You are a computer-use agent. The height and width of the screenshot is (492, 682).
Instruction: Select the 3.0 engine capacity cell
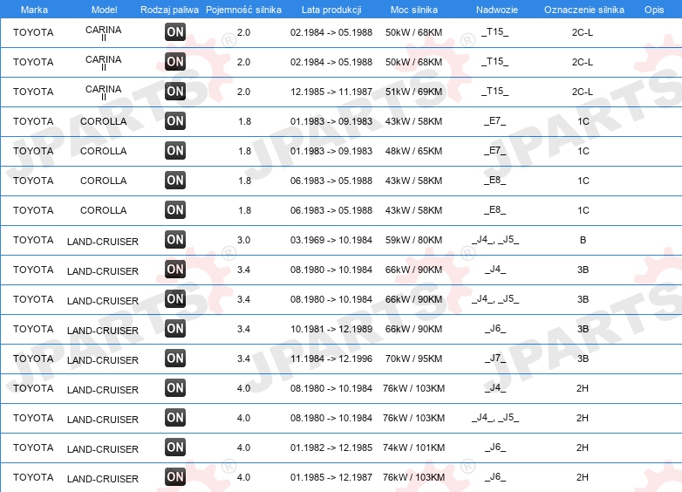[243, 240]
